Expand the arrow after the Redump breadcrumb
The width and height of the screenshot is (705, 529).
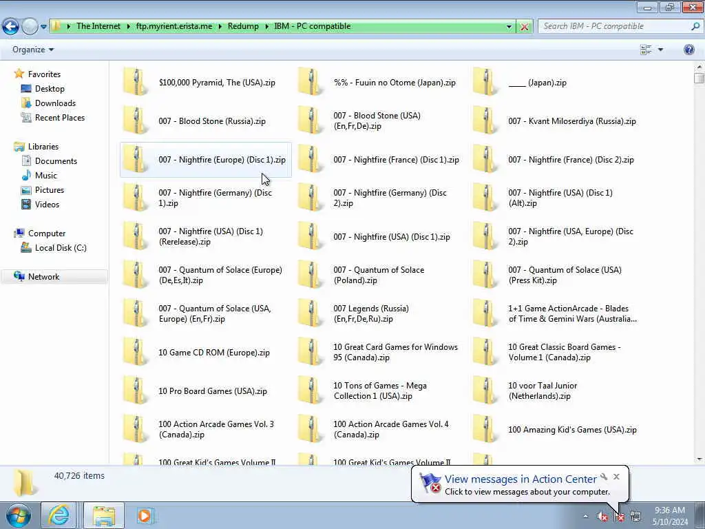266,26
